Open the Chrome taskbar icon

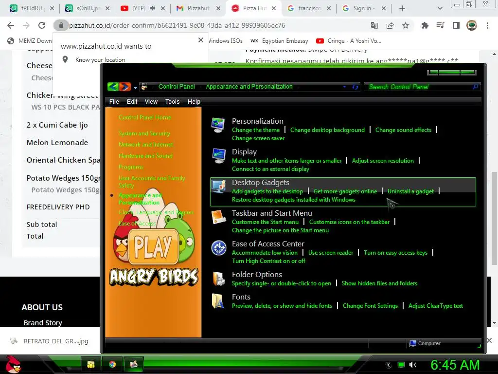click(112, 364)
